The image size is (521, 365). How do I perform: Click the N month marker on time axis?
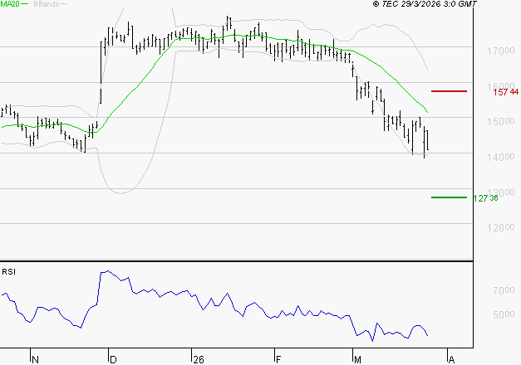tap(35, 360)
